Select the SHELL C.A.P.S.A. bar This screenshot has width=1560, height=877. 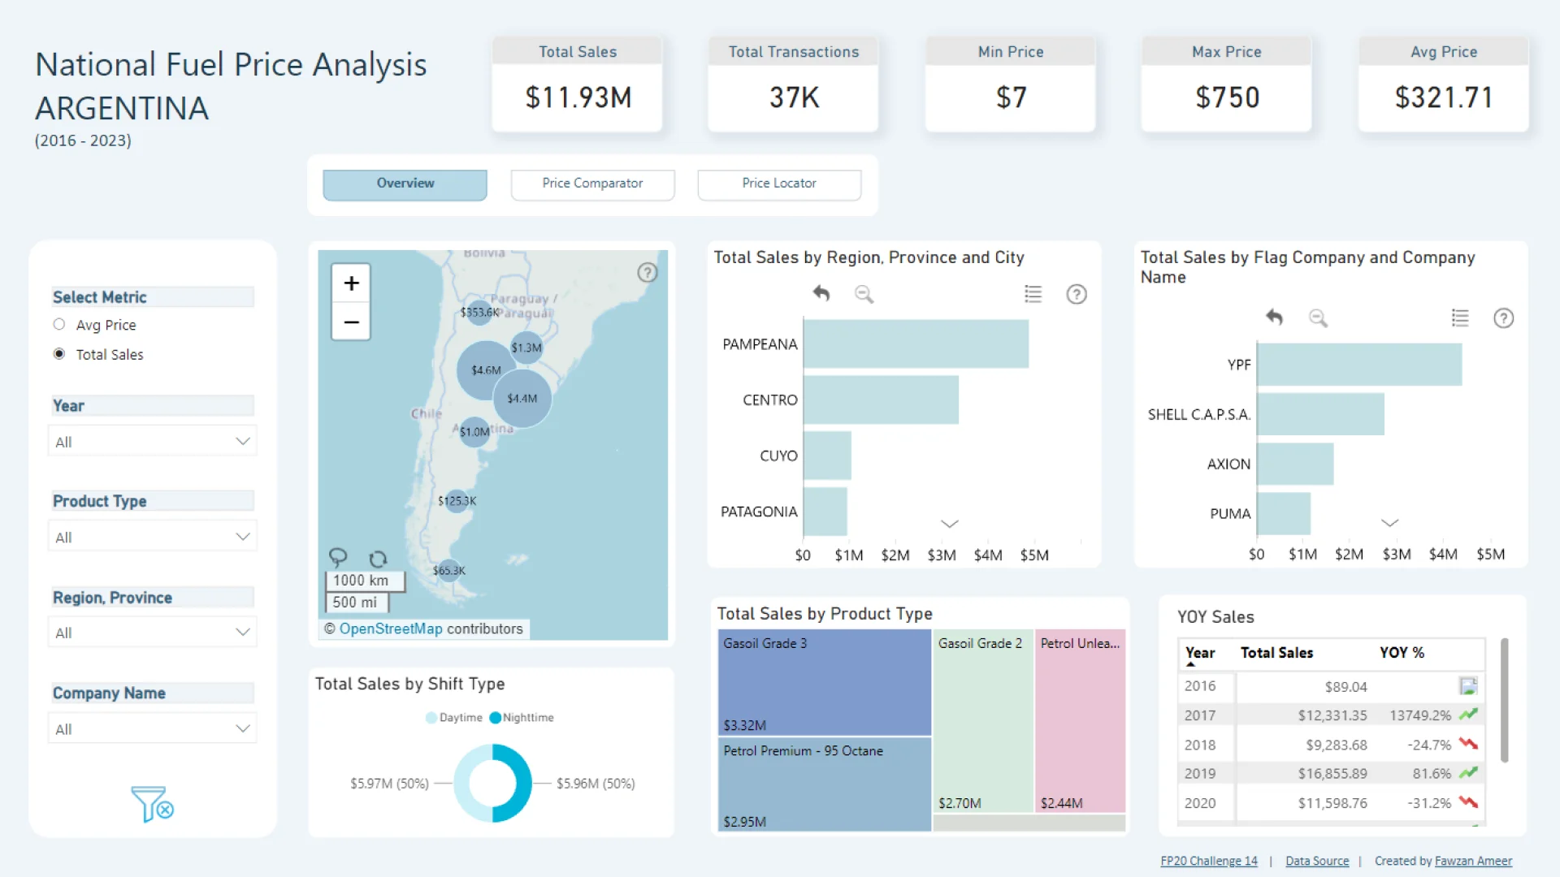point(1320,414)
